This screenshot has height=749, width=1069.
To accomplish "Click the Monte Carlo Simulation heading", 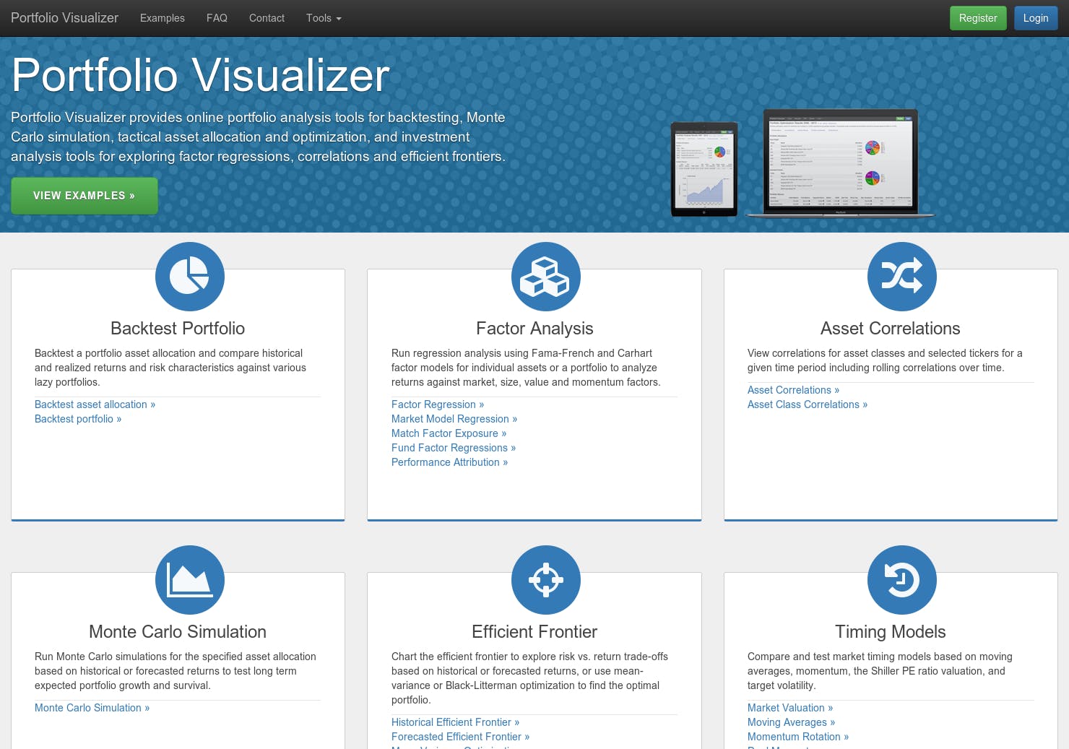I will (178, 632).
